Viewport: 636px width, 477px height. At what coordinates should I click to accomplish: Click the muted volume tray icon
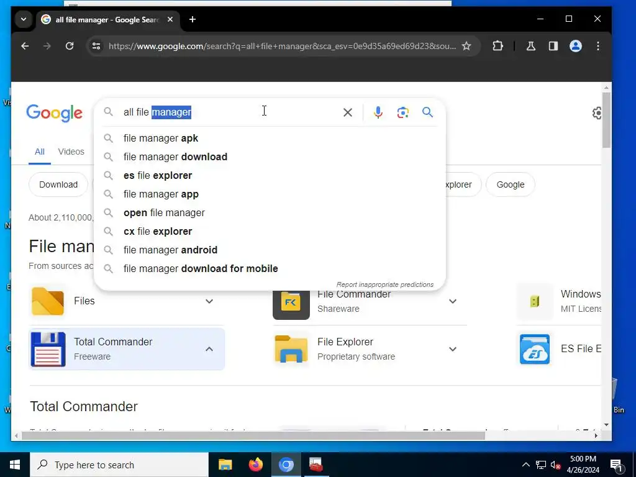point(556,465)
